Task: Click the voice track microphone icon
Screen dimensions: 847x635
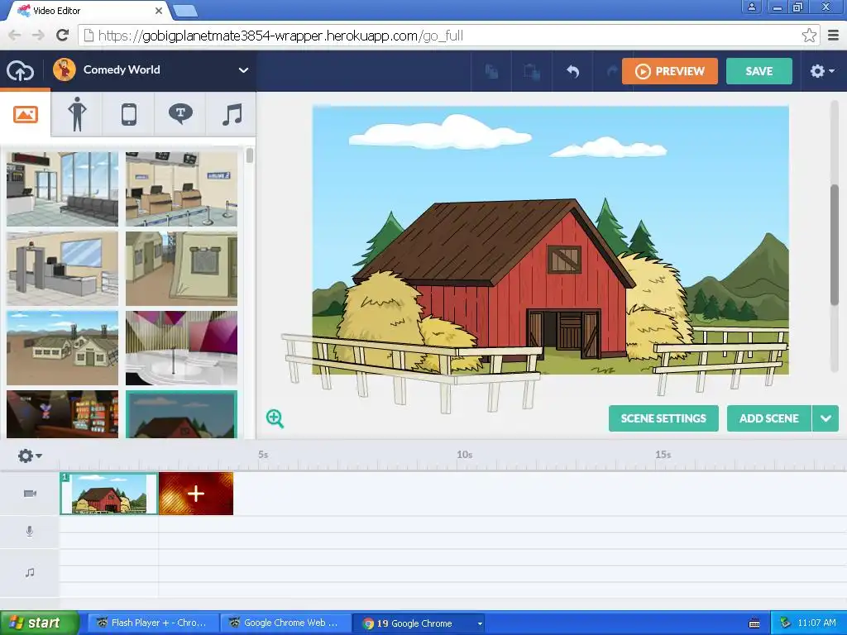Action: click(30, 532)
